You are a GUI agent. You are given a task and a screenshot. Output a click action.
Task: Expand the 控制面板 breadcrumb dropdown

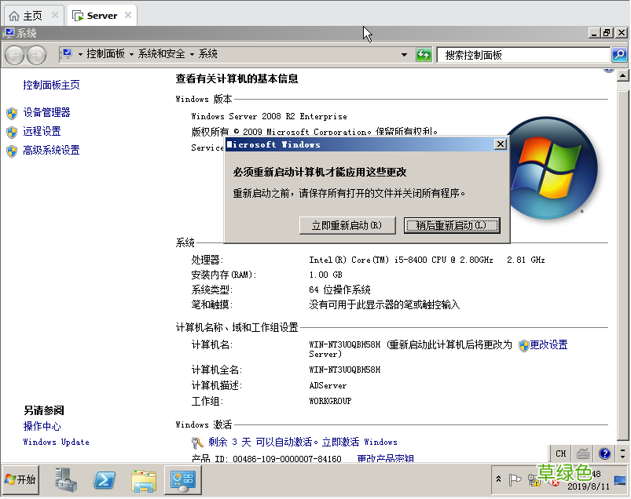(130, 54)
